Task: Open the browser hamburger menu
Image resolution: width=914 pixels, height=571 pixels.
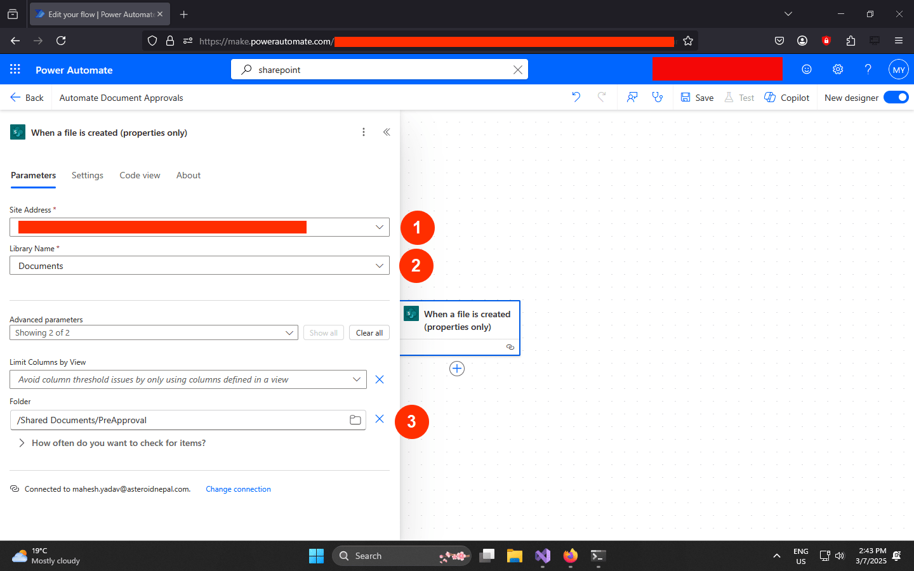Action: pos(899,41)
